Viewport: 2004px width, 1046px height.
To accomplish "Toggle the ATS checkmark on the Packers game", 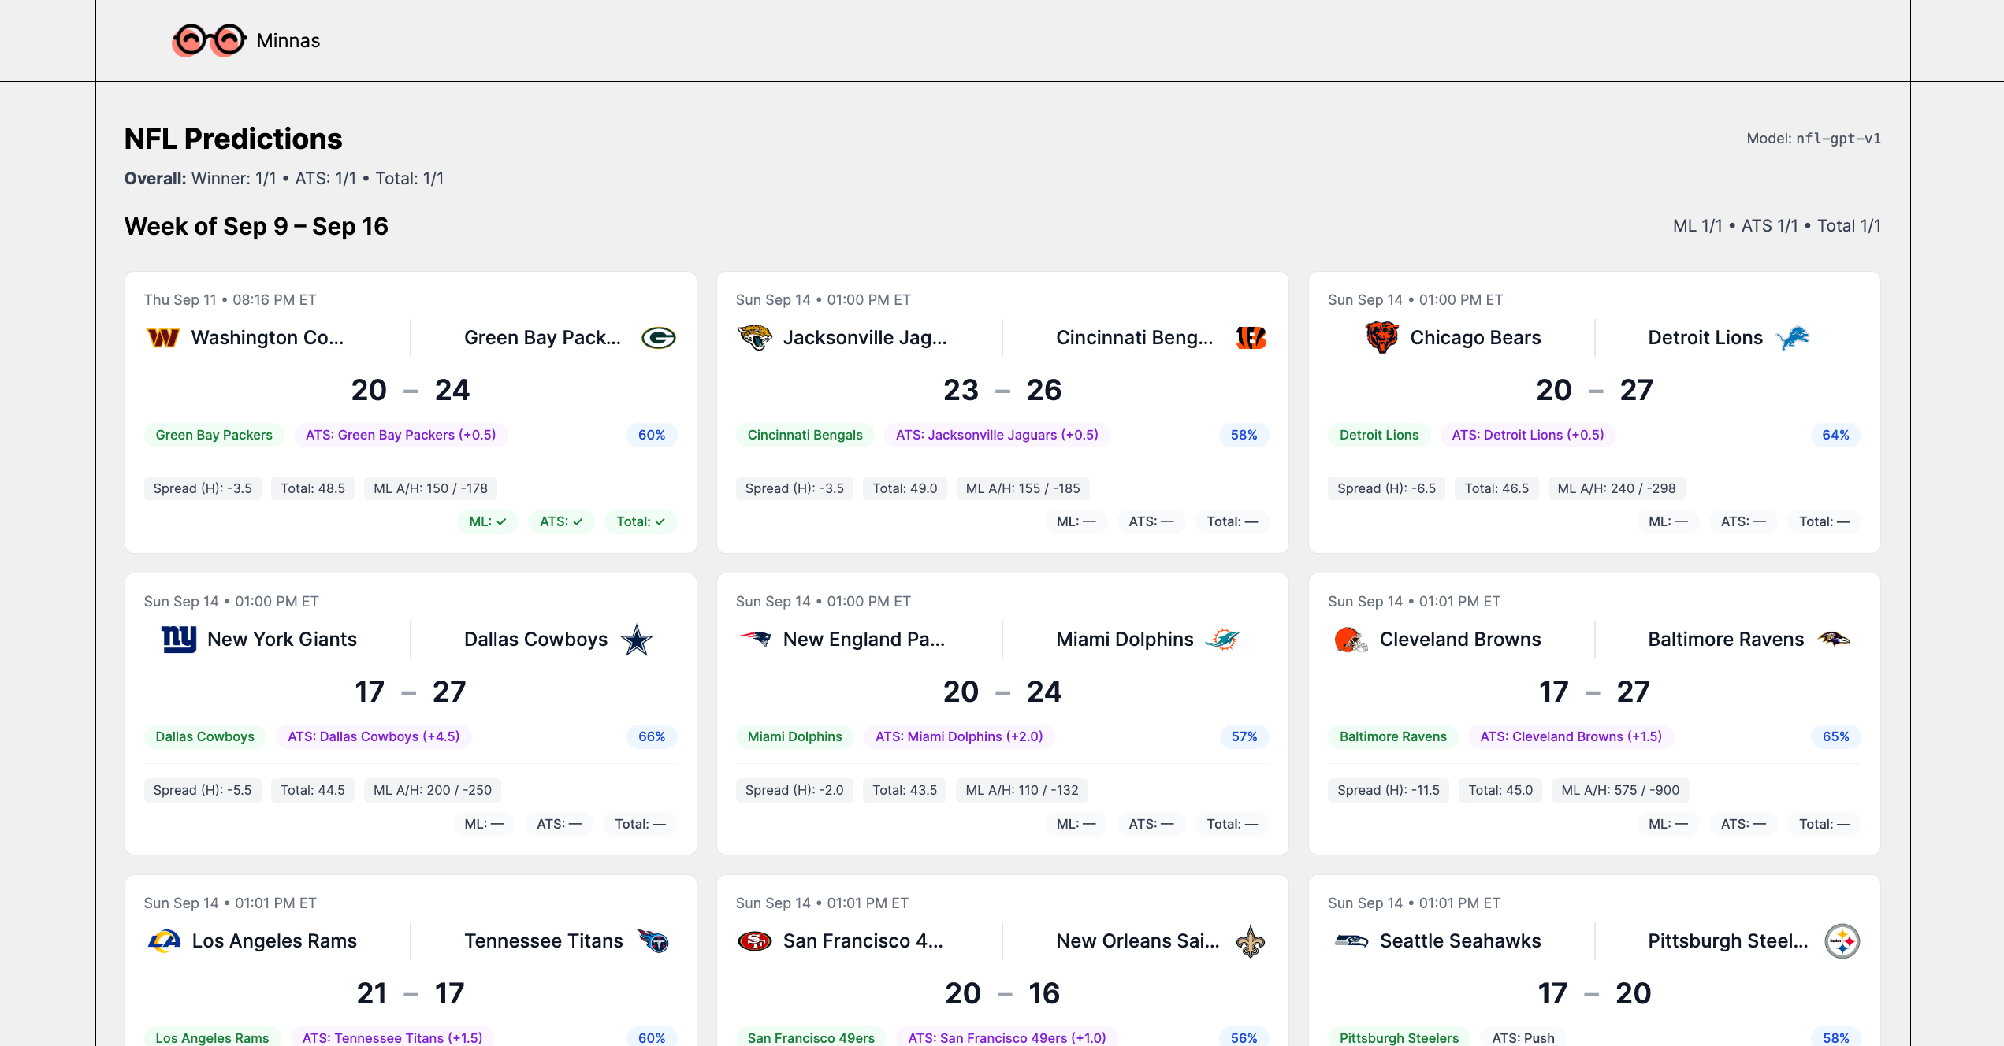I will 561,521.
